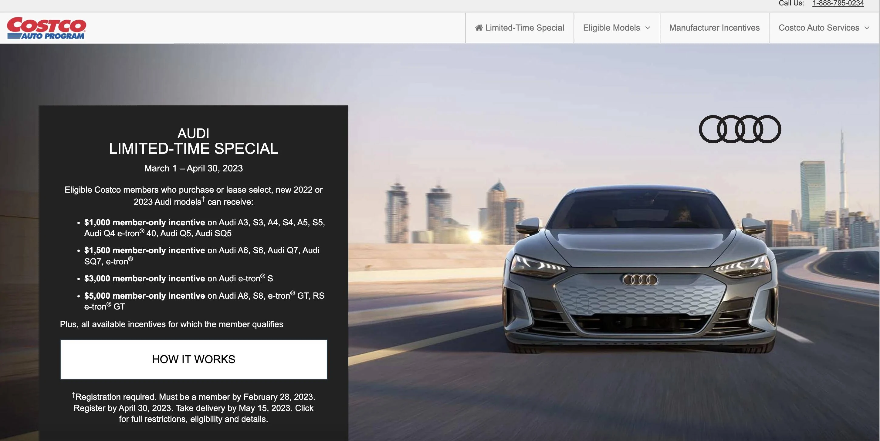Click the 'Eligible Costco members who purchase' paragraph
880x441 pixels.
click(x=193, y=195)
